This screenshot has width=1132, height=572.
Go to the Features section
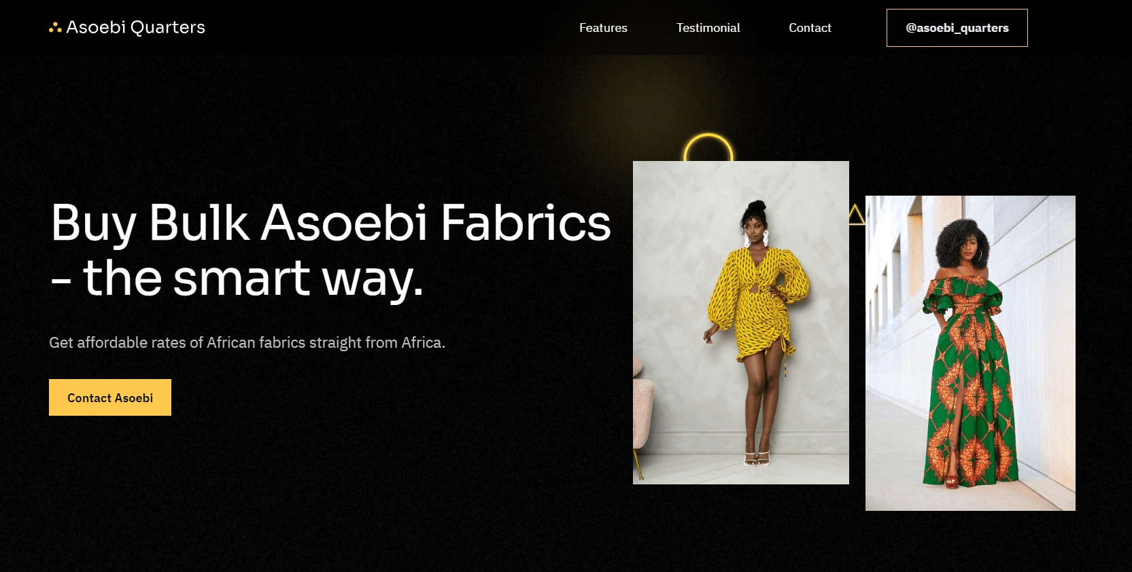(603, 28)
